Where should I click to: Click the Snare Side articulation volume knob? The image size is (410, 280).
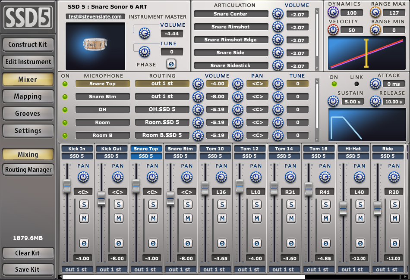coord(278,53)
